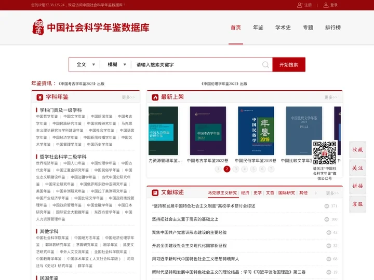Open article 开启全面建设社会主义现代化国家新征程

pos(189,246)
